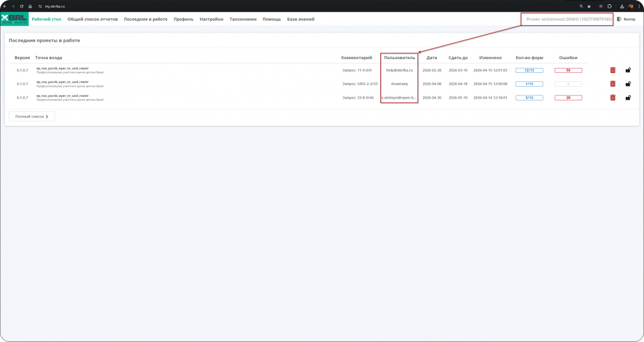This screenshot has width=644, height=342.
Task: Open site info icon in address bar
Action: pyautogui.click(x=40, y=6)
